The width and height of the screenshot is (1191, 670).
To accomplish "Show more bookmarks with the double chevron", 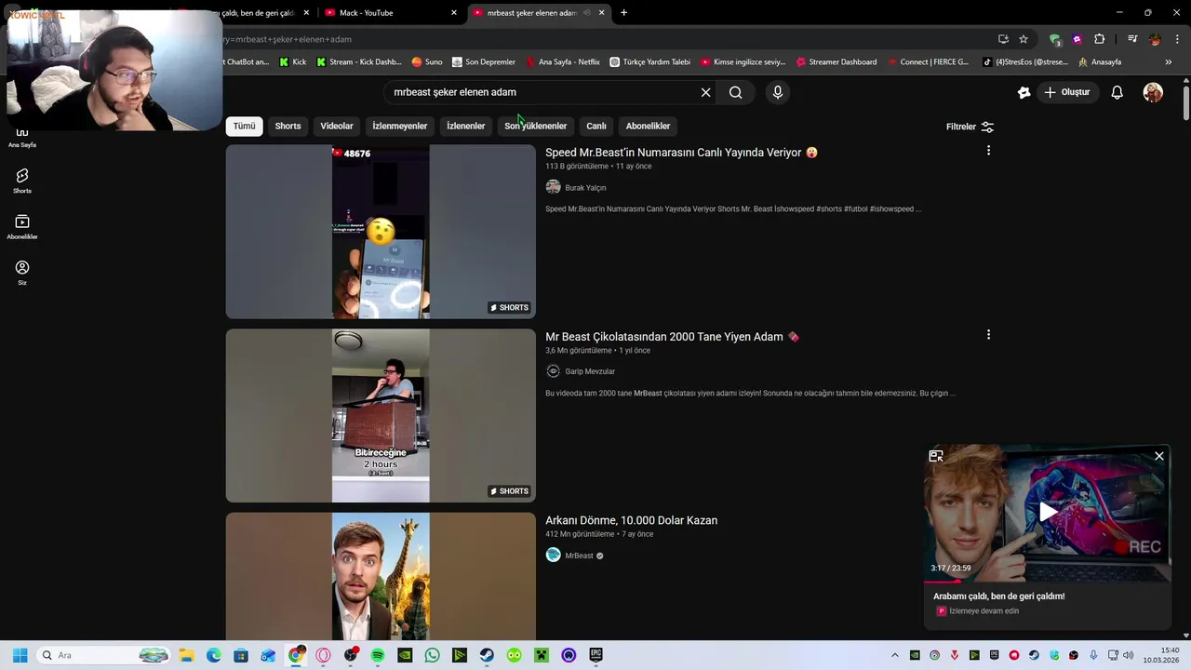I will click(x=1168, y=62).
